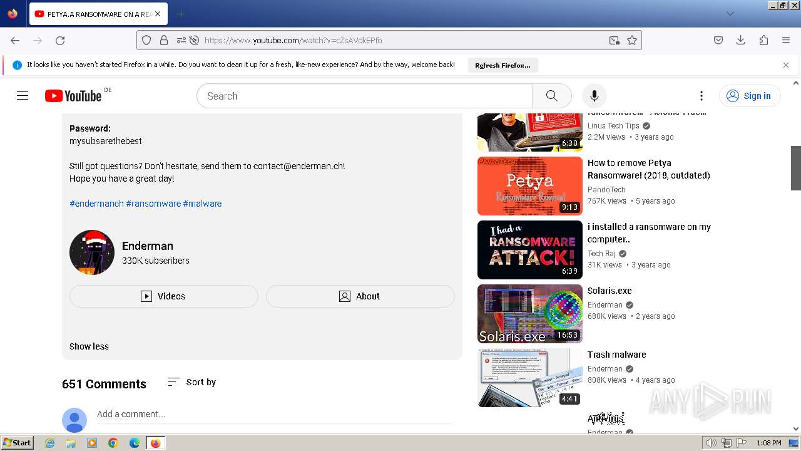Open the network tray icon
The width and height of the screenshot is (801, 451).
pos(727,443)
